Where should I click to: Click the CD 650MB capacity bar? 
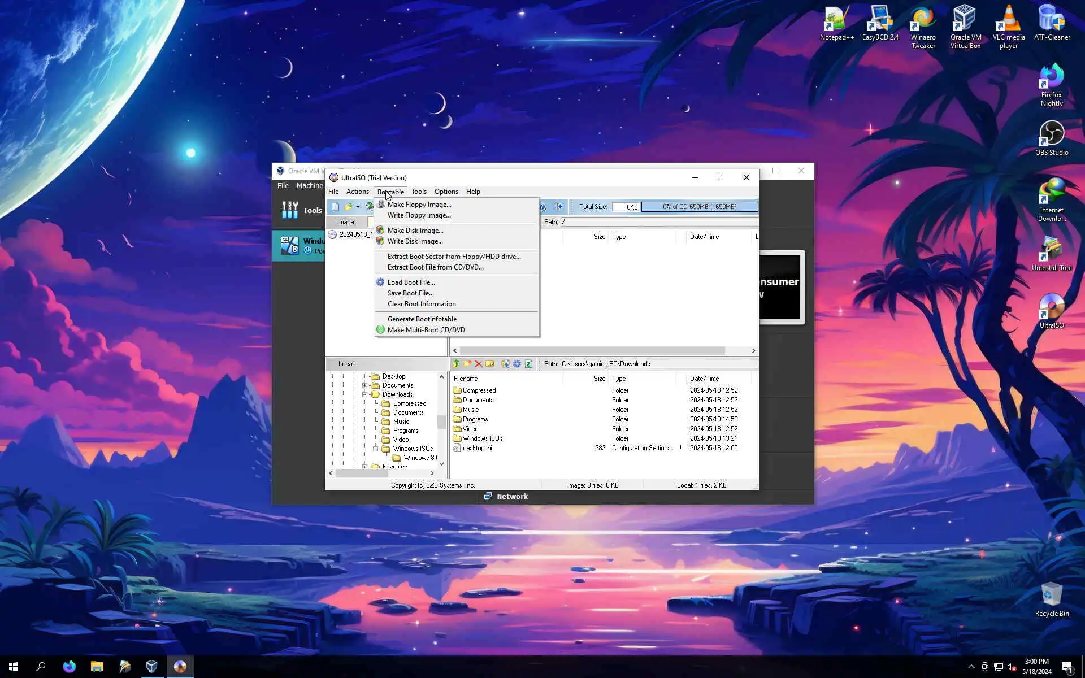coord(699,207)
